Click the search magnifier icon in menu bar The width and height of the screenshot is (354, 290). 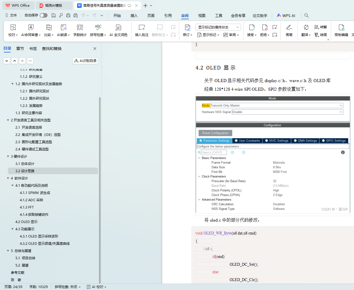coord(306,16)
